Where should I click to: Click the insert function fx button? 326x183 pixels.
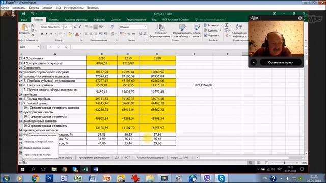66,47
